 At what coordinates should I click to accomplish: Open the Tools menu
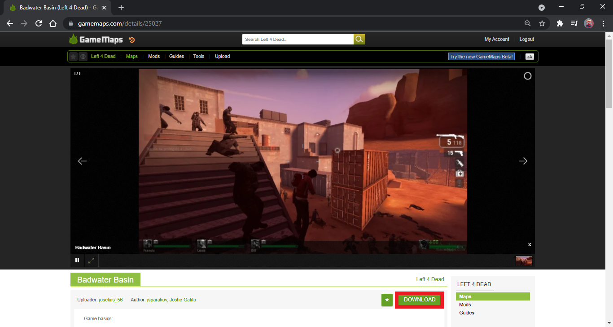point(199,57)
